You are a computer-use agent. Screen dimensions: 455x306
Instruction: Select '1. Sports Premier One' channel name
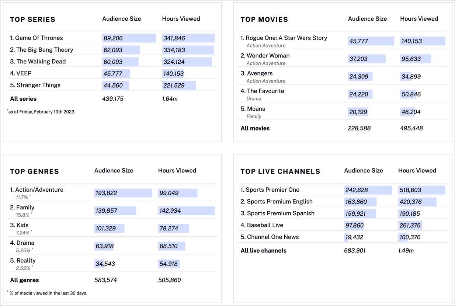(270, 190)
